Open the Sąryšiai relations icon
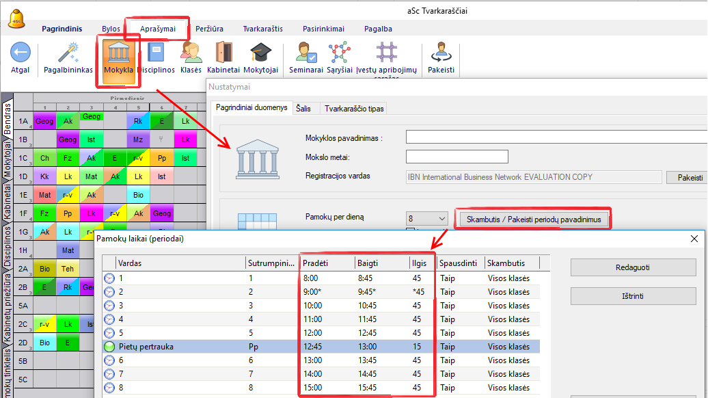 (339, 54)
